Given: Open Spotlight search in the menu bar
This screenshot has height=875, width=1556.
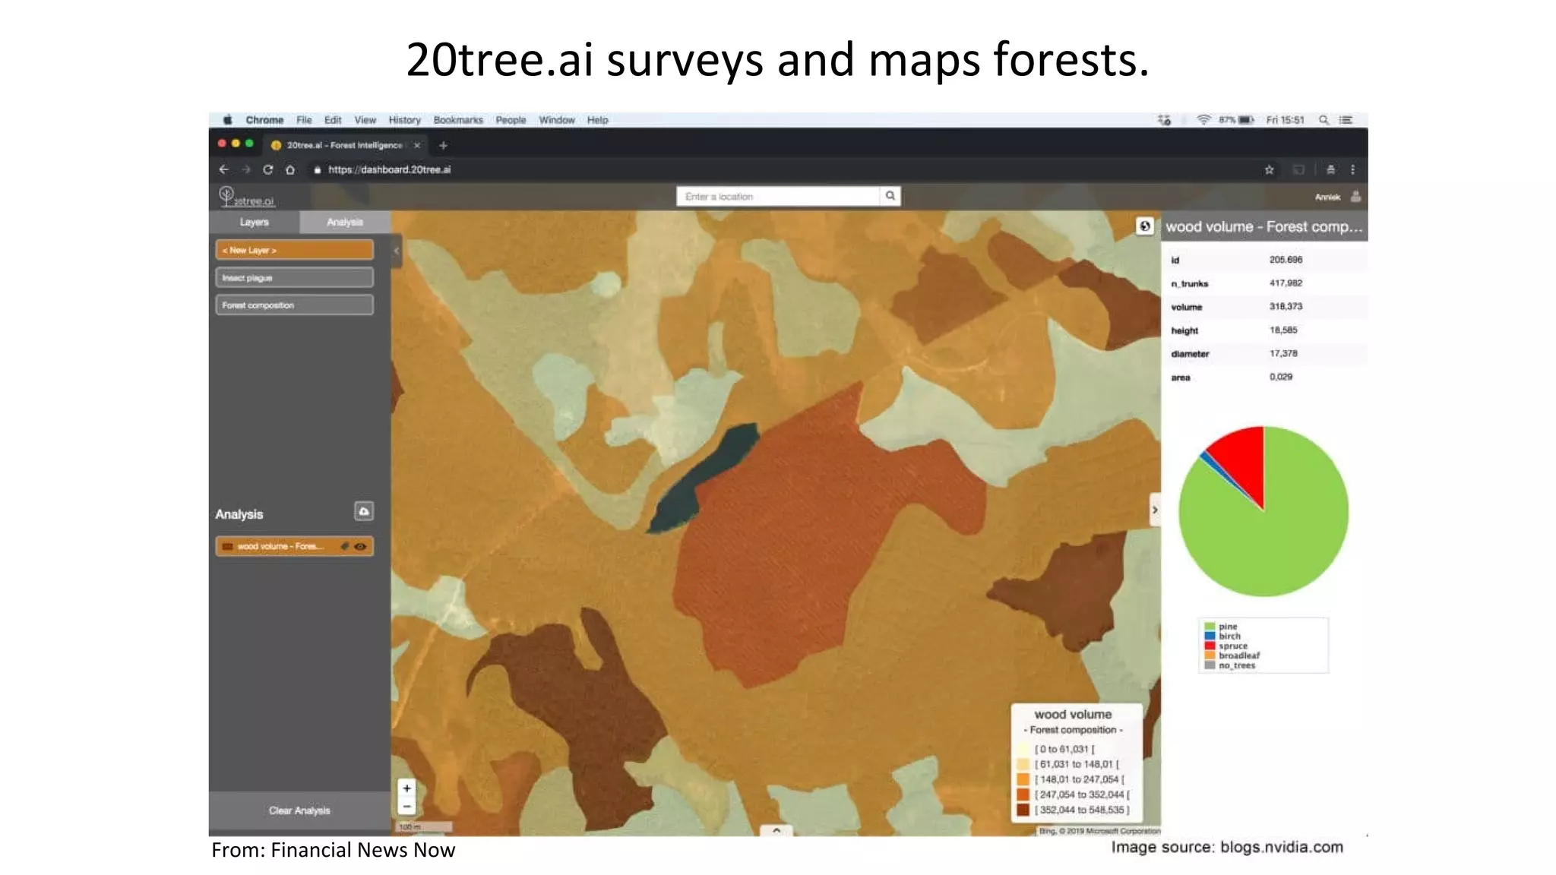Looking at the screenshot, I should (x=1324, y=120).
